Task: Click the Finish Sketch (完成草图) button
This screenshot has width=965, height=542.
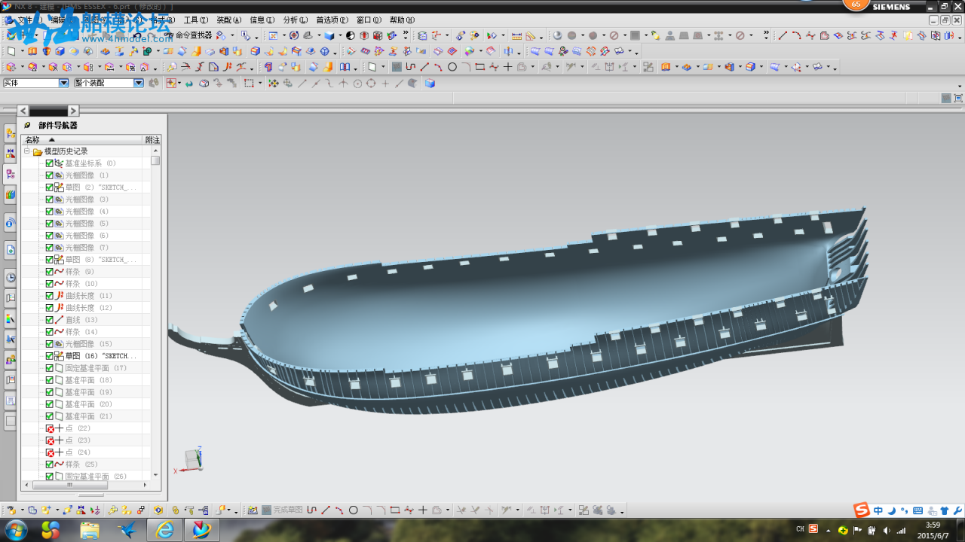Action: coord(282,510)
